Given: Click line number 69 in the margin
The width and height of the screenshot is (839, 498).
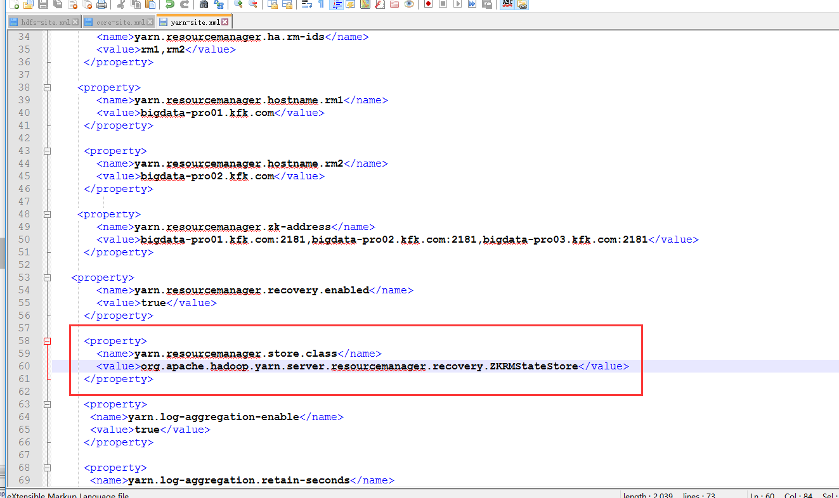Looking at the screenshot, I should click(24, 480).
